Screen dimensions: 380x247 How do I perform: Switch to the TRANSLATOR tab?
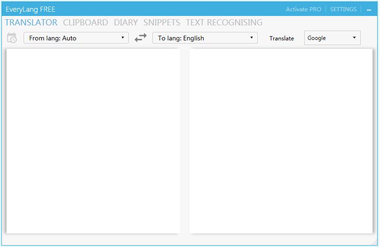(x=31, y=23)
